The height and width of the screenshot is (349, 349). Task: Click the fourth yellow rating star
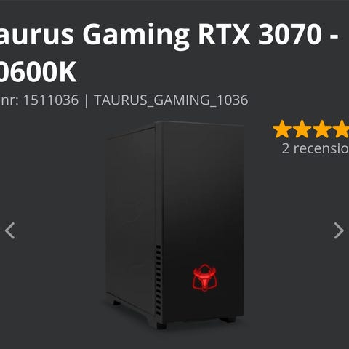341,129
